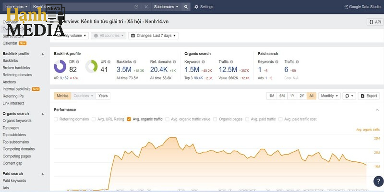Click the organic Traffic help info icon
This screenshot has width=384, height=192.
click(231, 62)
